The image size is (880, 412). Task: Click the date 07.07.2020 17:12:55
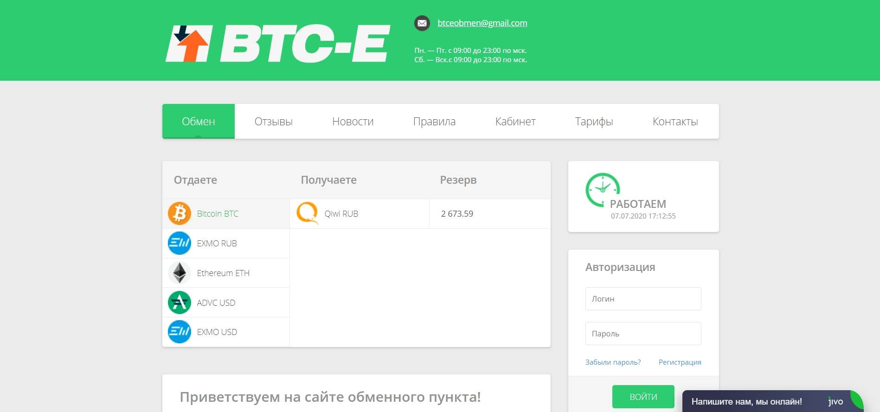point(643,216)
